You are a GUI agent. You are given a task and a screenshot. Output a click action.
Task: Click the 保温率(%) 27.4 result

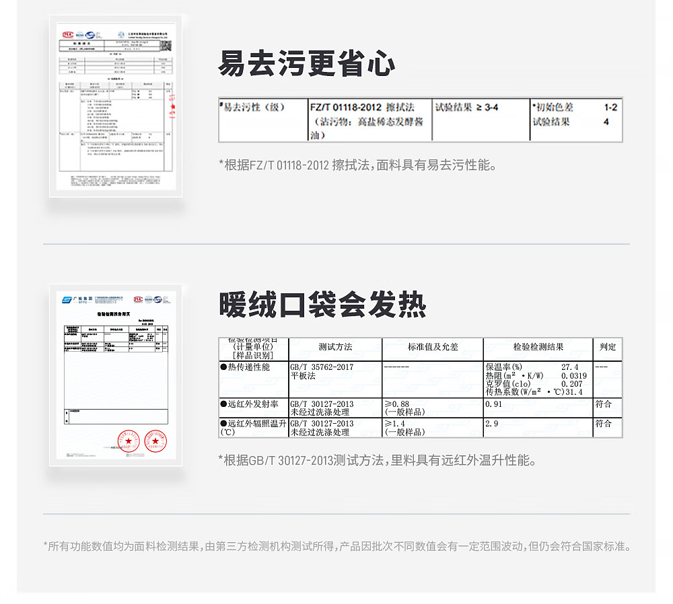[x=532, y=367]
